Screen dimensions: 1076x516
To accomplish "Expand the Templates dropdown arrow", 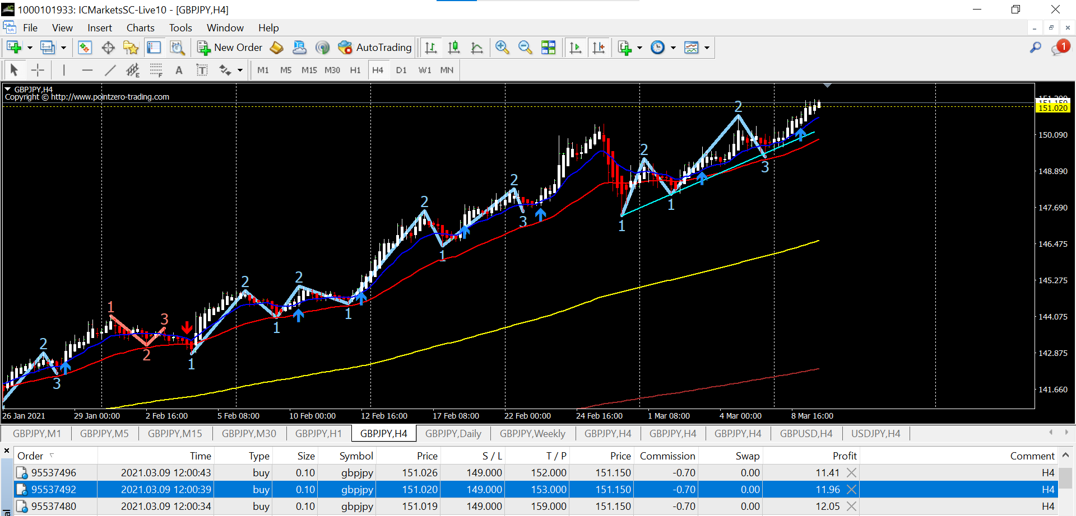I will [x=707, y=48].
